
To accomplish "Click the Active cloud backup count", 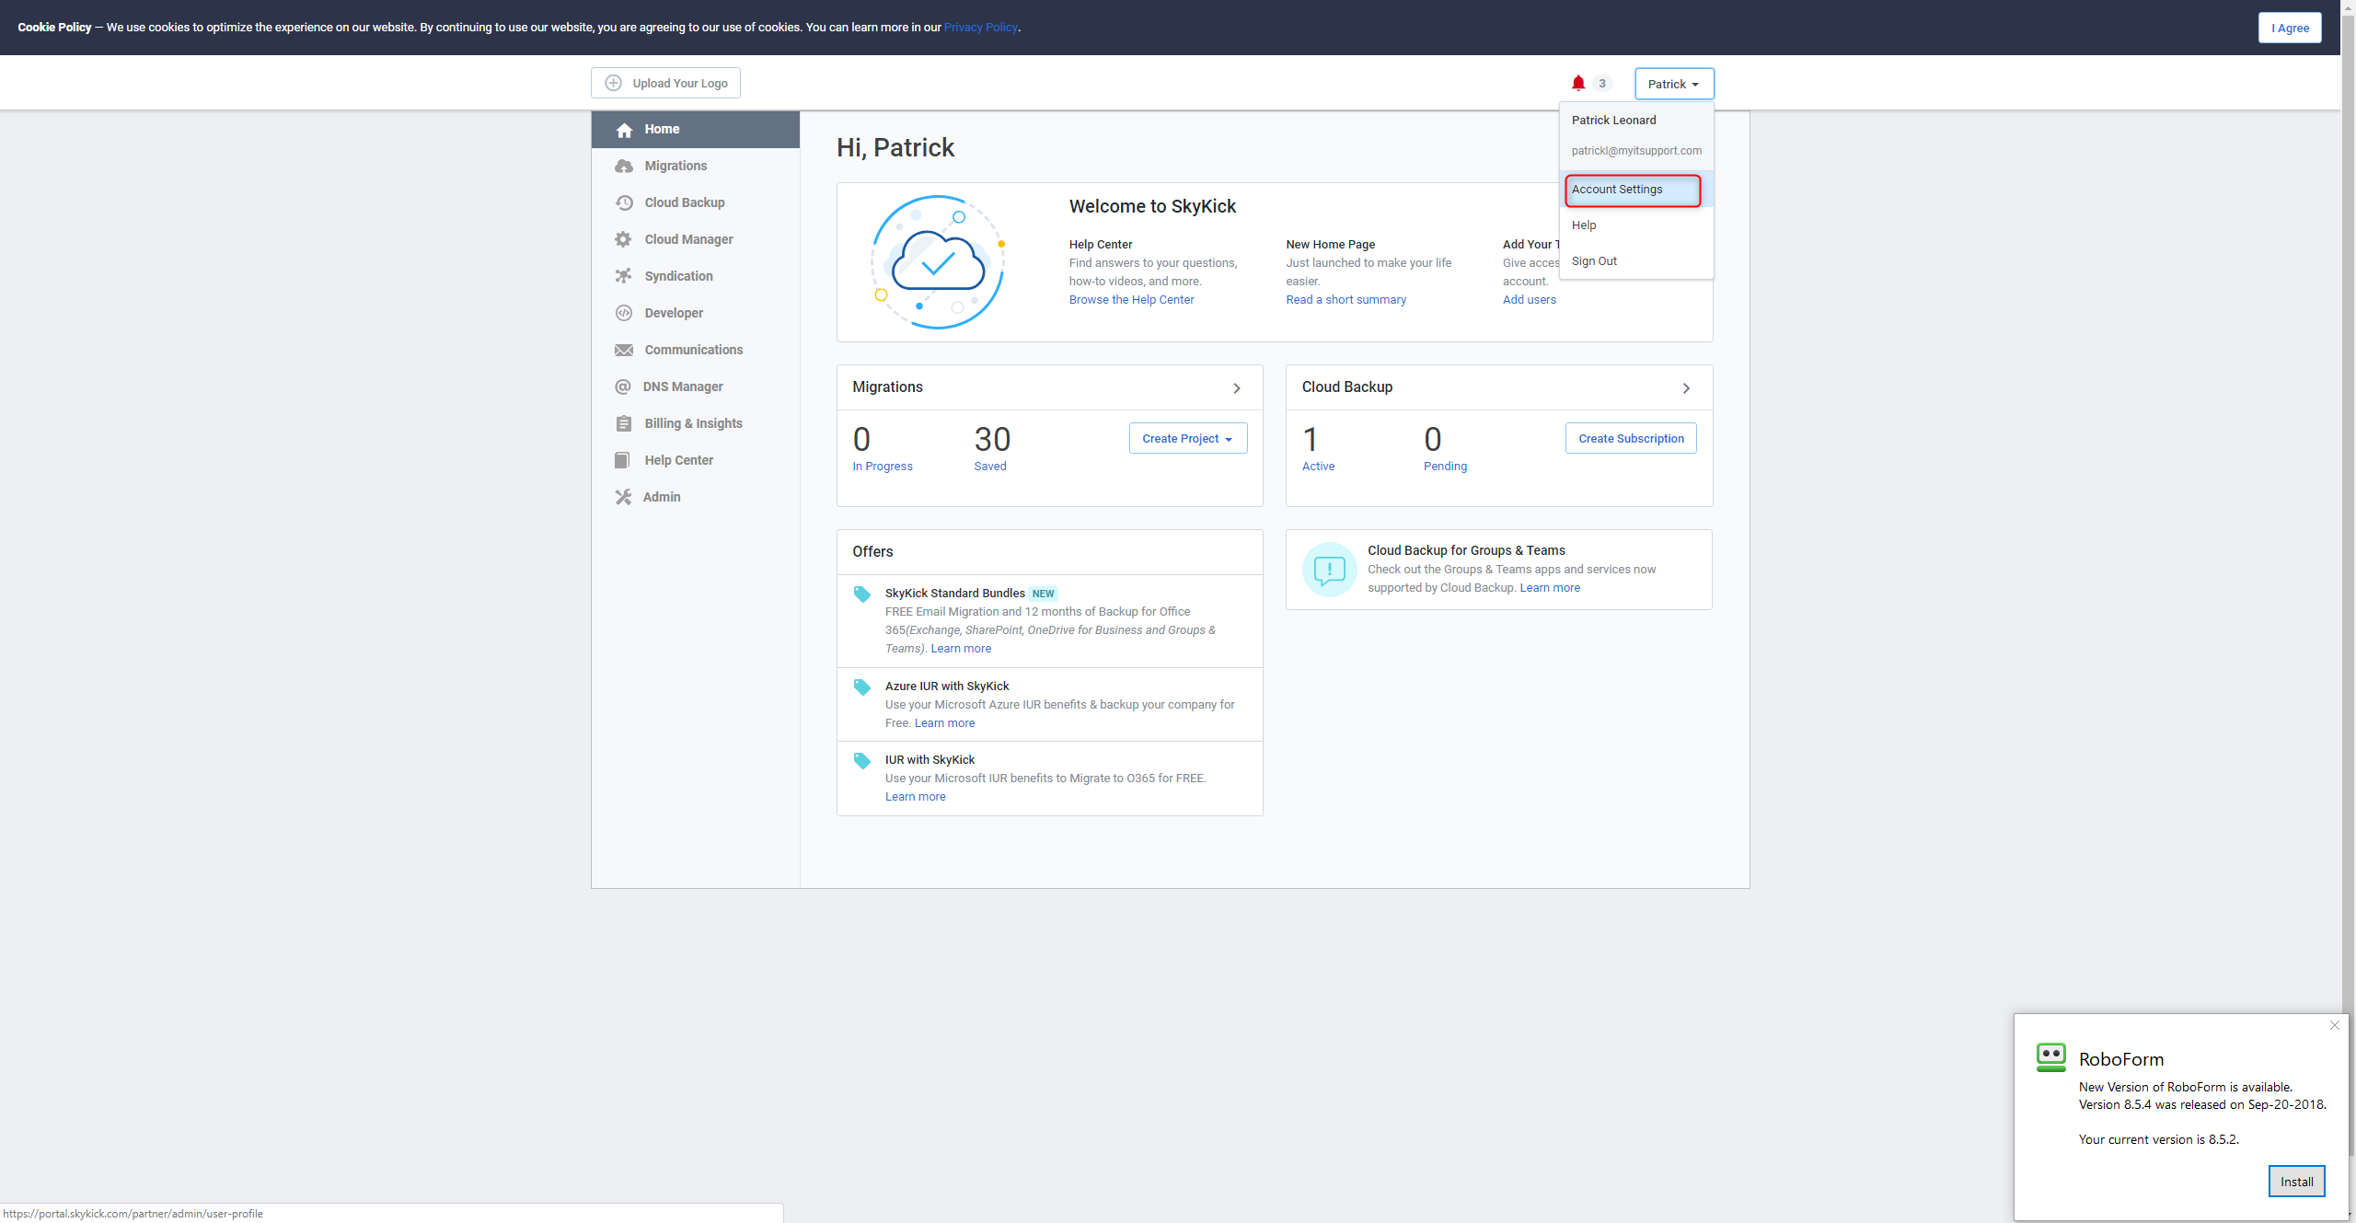I will pyautogui.click(x=1318, y=448).
